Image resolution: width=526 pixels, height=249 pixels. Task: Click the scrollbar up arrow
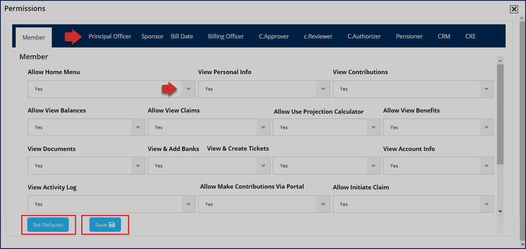tap(500, 61)
